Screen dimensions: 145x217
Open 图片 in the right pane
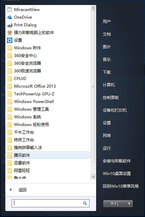(x=107, y=47)
